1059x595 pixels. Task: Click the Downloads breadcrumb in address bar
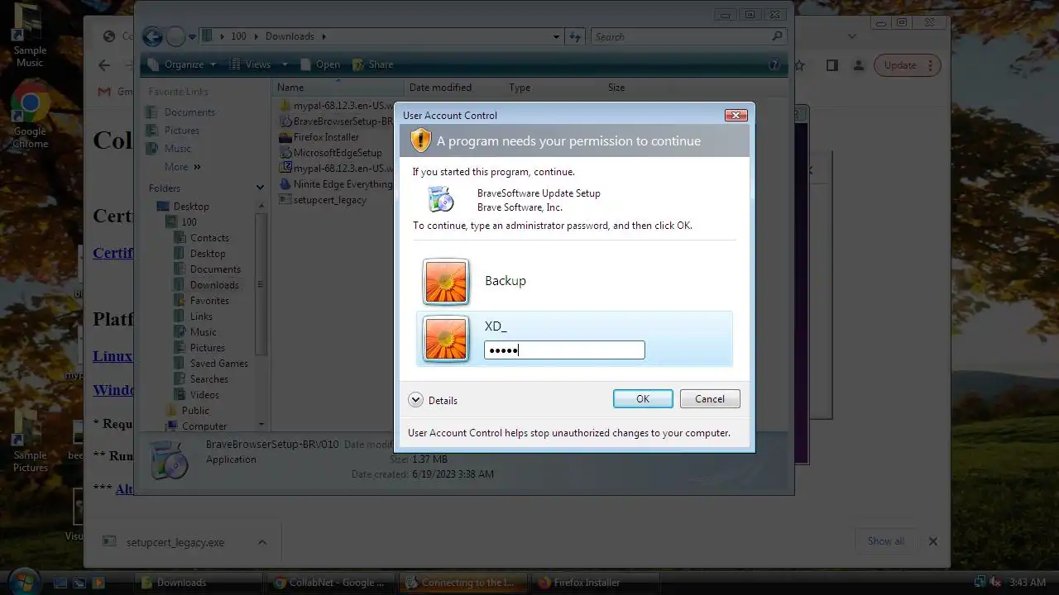(290, 36)
